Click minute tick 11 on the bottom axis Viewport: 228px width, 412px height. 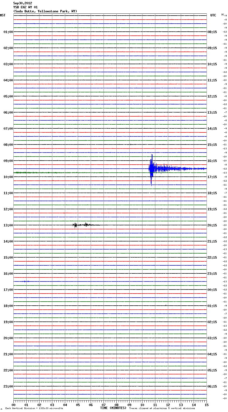(x=155, y=405)
